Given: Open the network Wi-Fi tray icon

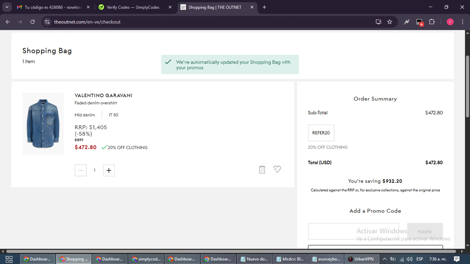Looking at the screenshot, I should point(402,259).
